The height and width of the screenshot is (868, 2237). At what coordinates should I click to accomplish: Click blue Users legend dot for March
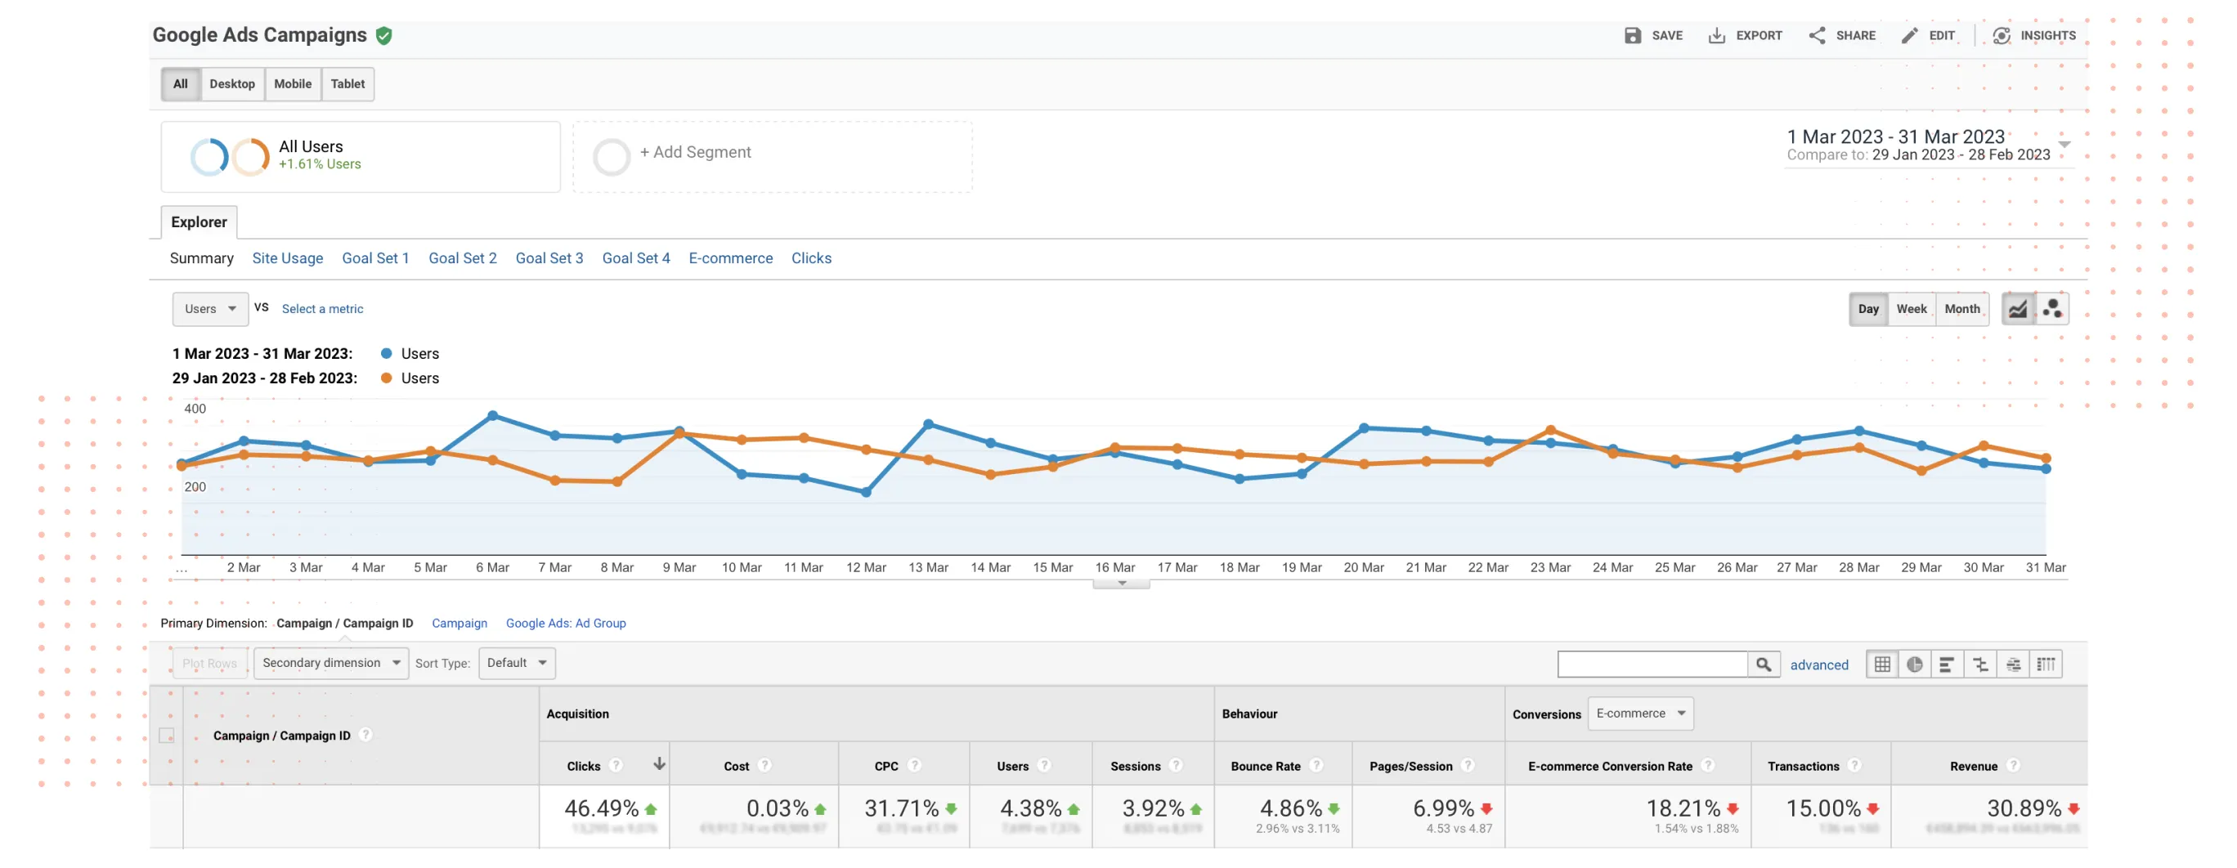(387, 353)
